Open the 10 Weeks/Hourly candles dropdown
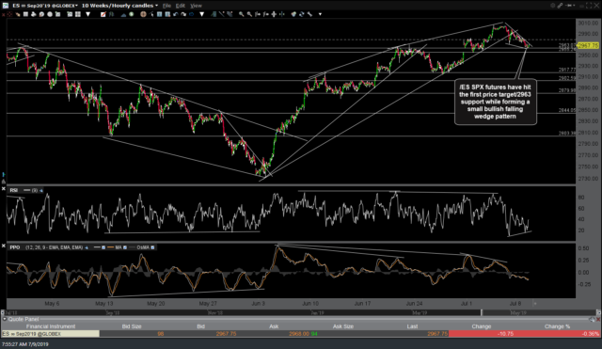Image resolution: width=602 pixels, height=349 pixels. click(x=157, y=6)
